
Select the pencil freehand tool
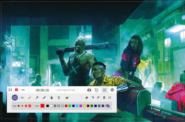point(44,98)
